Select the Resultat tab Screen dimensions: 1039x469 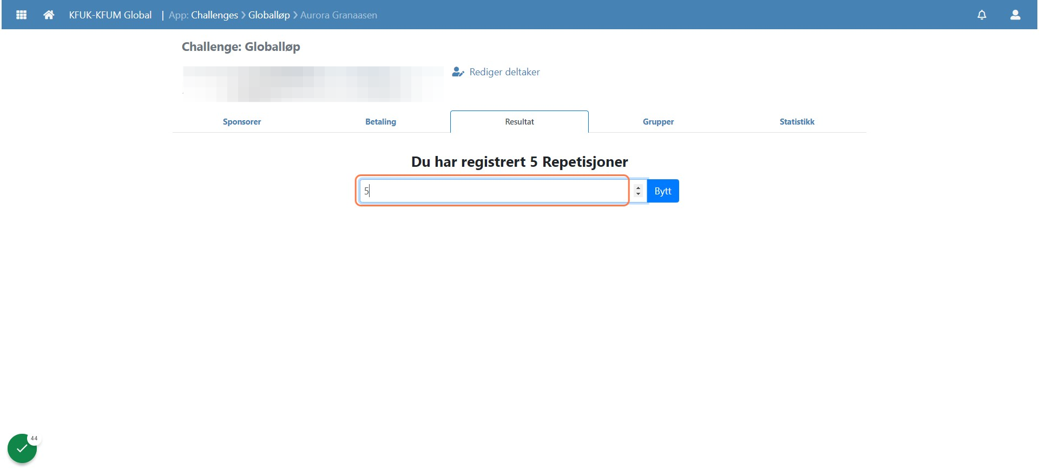pyautogui.click(x=519, y=122)
